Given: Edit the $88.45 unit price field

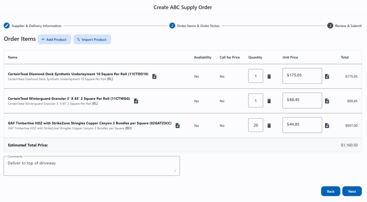Looking at the screenshot, I should (302, 101).
